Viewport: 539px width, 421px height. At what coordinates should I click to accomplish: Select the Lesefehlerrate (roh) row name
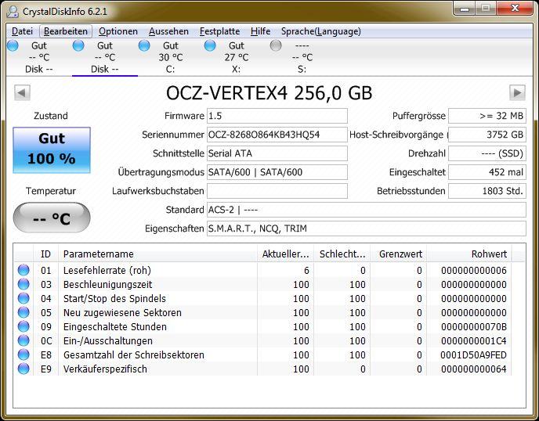click(x=107, y=271)
